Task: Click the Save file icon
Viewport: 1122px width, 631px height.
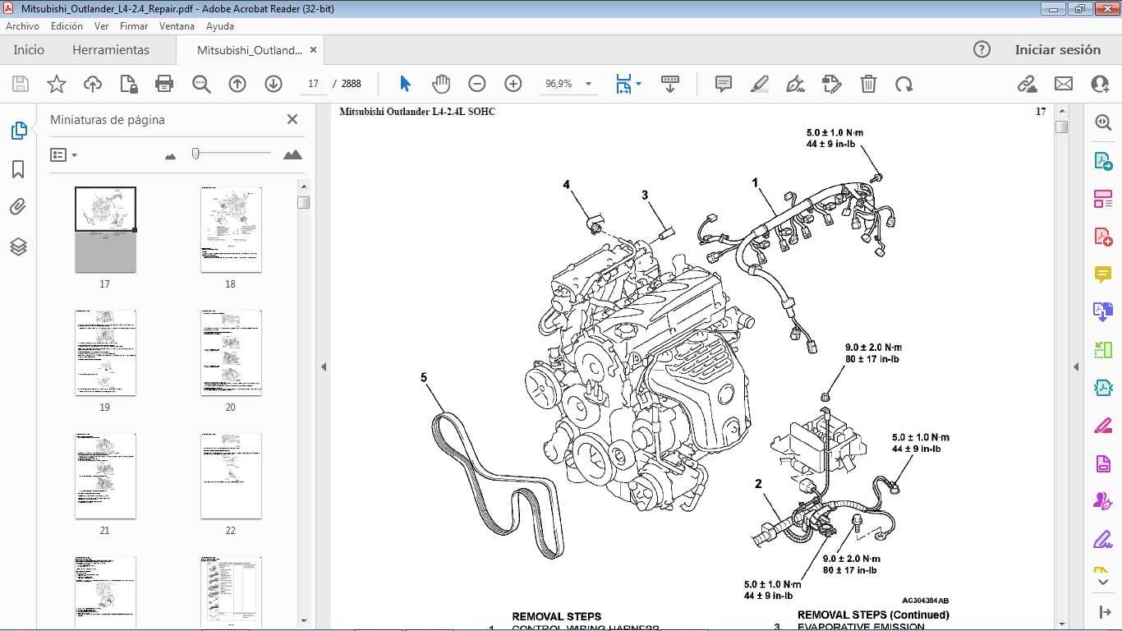Action: (x=21, y=84)
